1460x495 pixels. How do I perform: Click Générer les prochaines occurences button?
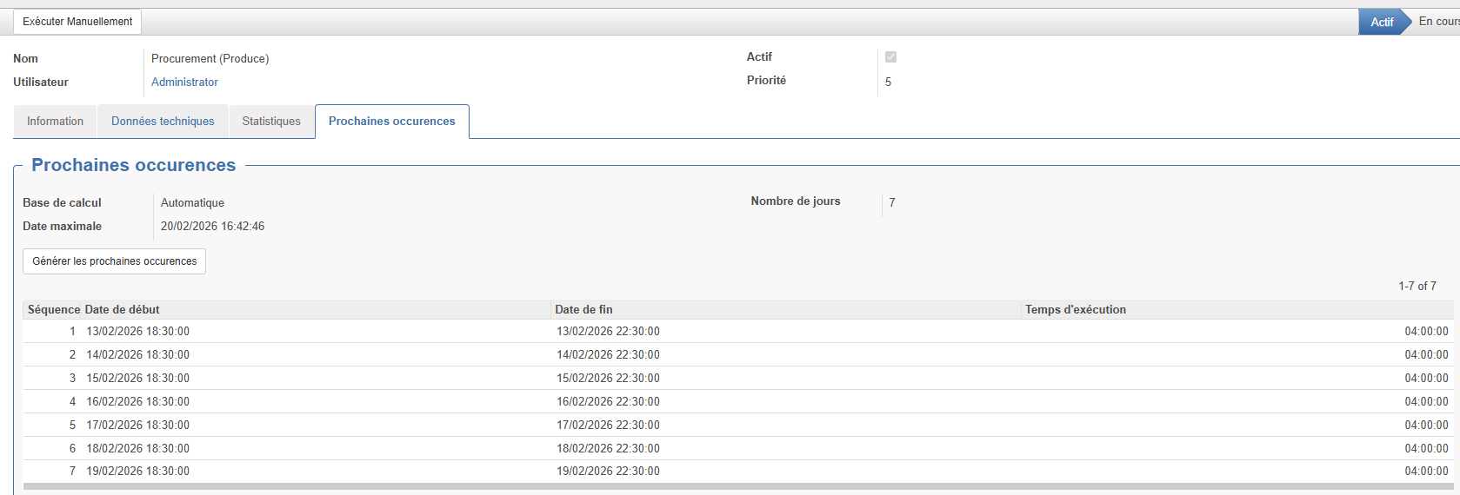click(114, 261)
